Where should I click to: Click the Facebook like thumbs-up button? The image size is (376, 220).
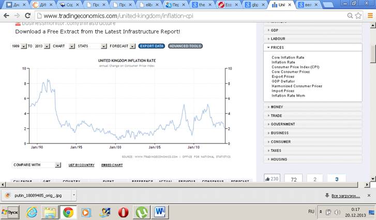(272, 179)
